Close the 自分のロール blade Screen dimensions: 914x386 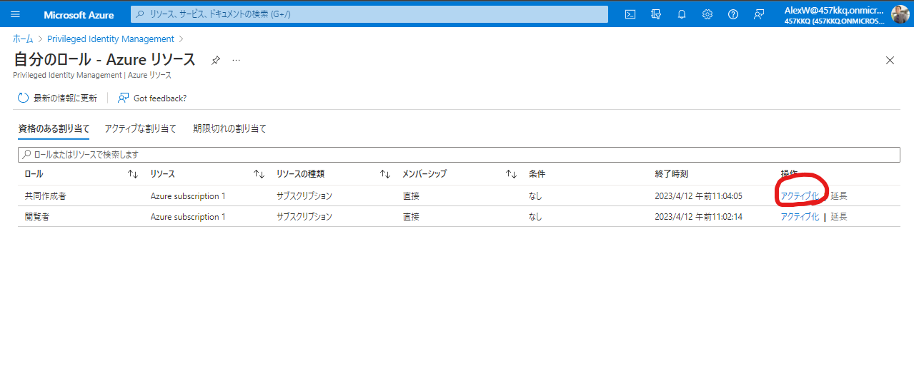pyautogui.click(x=890, y=61)
